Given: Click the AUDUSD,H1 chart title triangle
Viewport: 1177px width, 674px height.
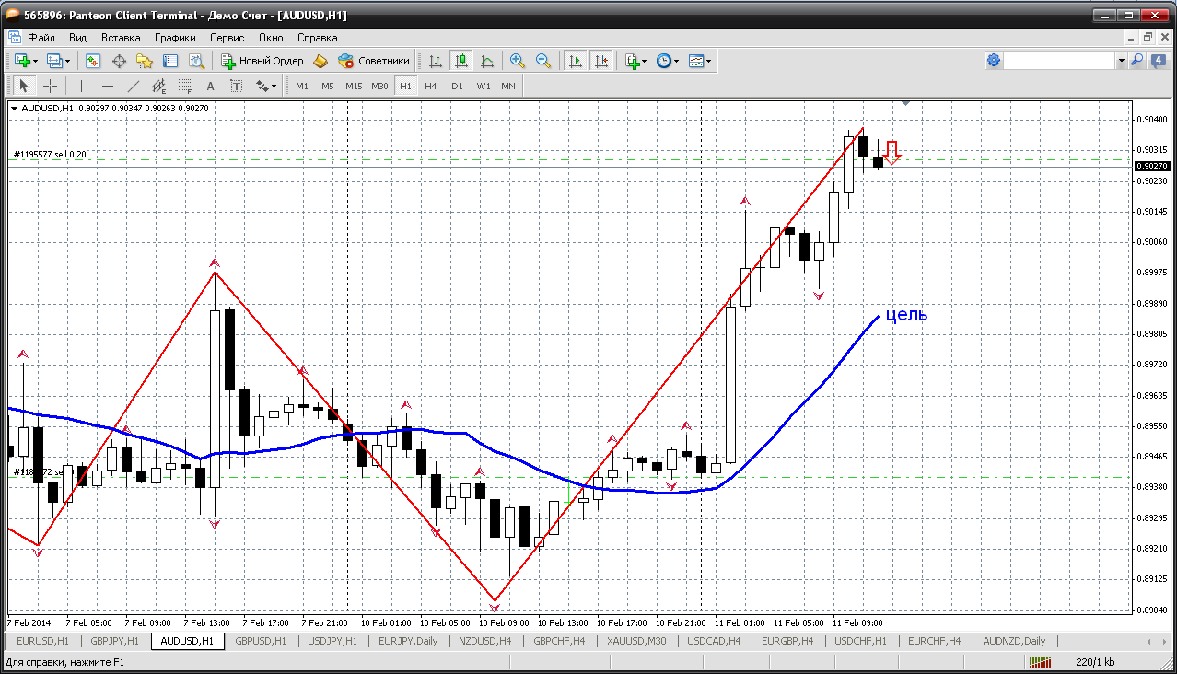Looking at the screenshot, I should (x=14, y=108).
